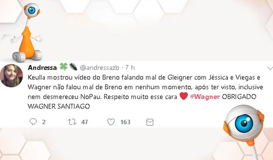Click the orange robot mascot at top left
Viewport: 273px width, 160px height.
27,32
